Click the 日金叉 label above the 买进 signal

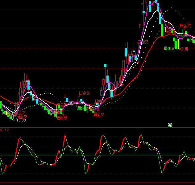point(185,26)
